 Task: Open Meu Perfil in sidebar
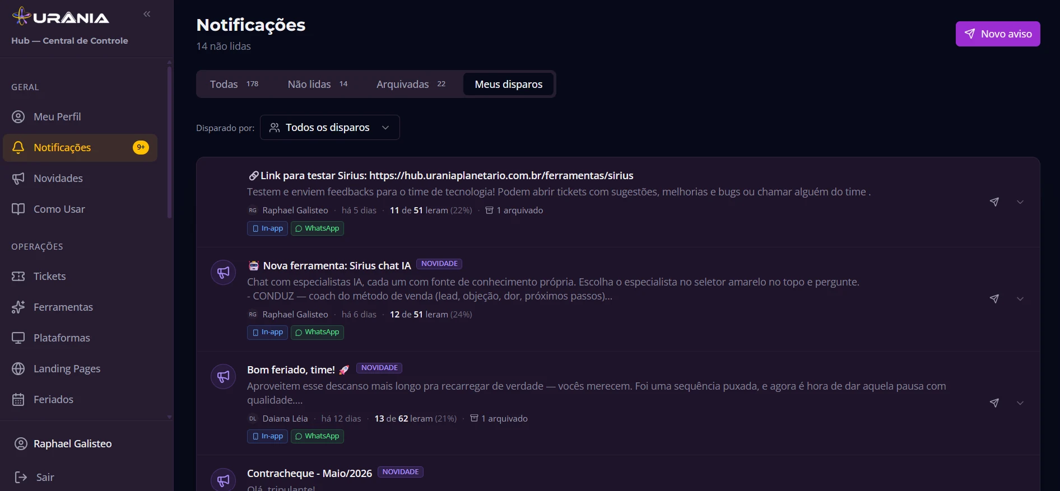tap(80, 116)
